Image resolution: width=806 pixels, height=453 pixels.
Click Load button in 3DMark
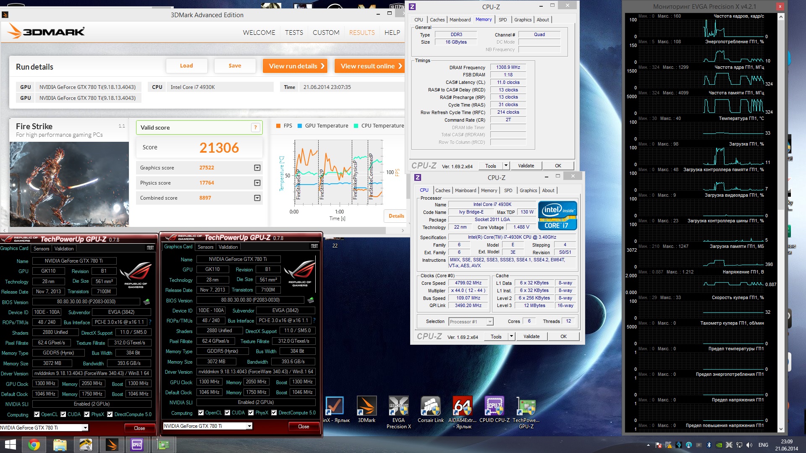(x=187, y=66)
